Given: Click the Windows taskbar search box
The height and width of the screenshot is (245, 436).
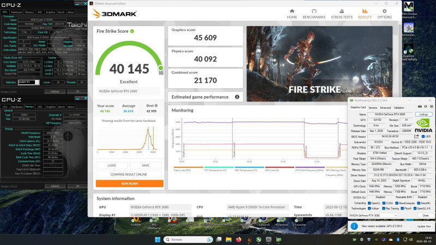Looking at the screenshot, I should coord(188,240).
